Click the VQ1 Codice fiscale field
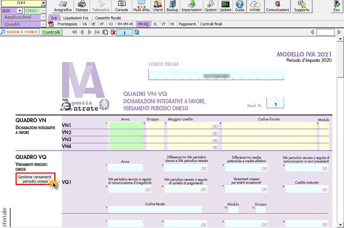The width and height of the screenshot is (344, 228). click(x=155, y=210)
